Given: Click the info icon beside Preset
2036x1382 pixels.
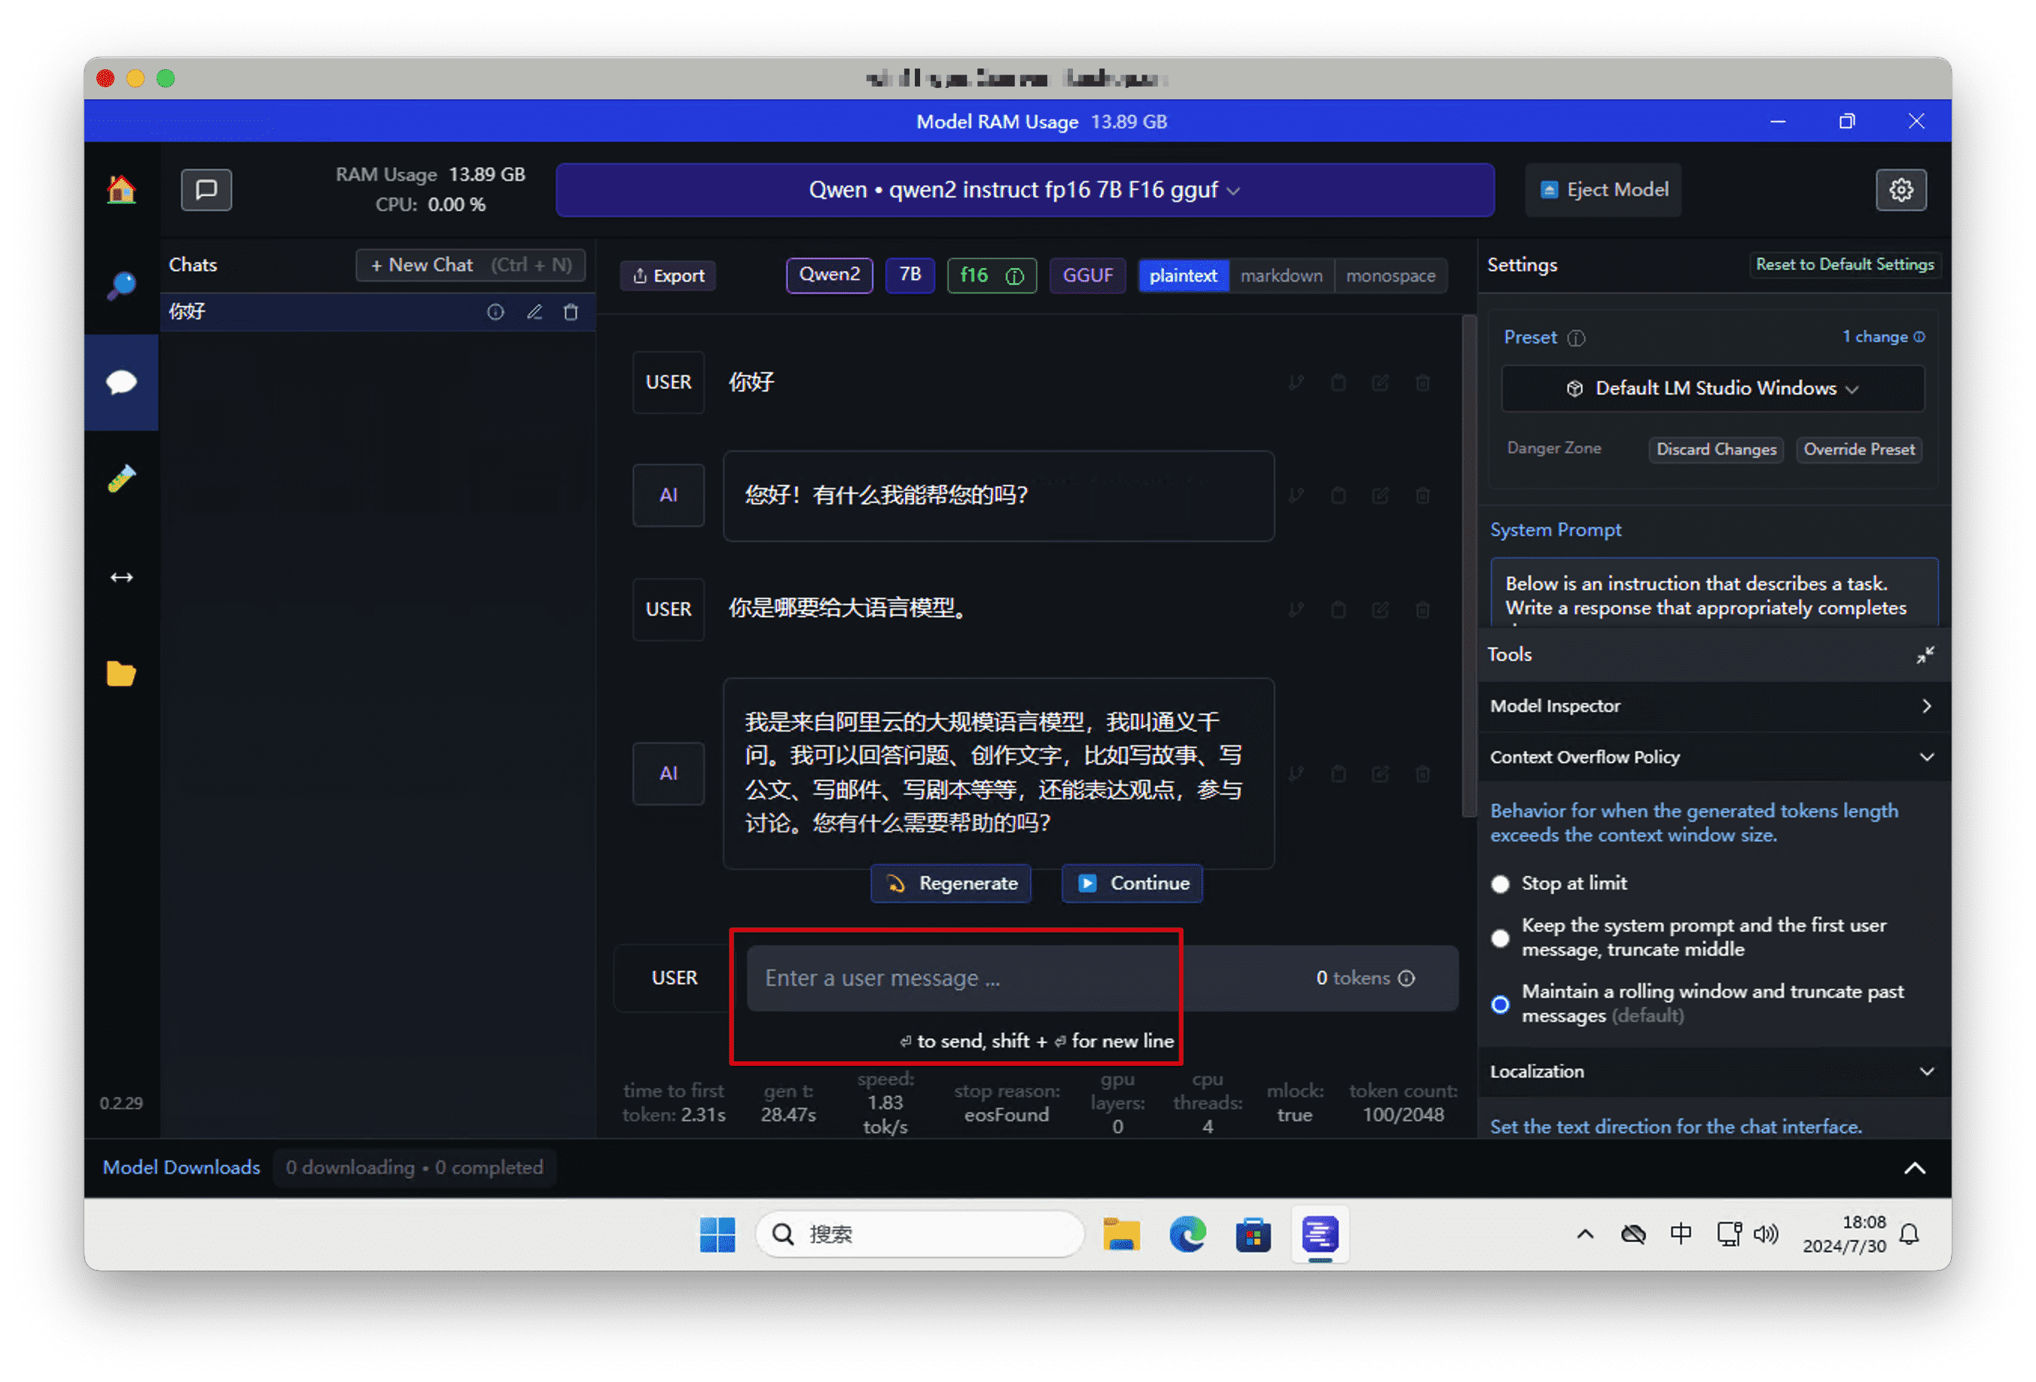Looking at the screenshot, I should click(1575, 338).
